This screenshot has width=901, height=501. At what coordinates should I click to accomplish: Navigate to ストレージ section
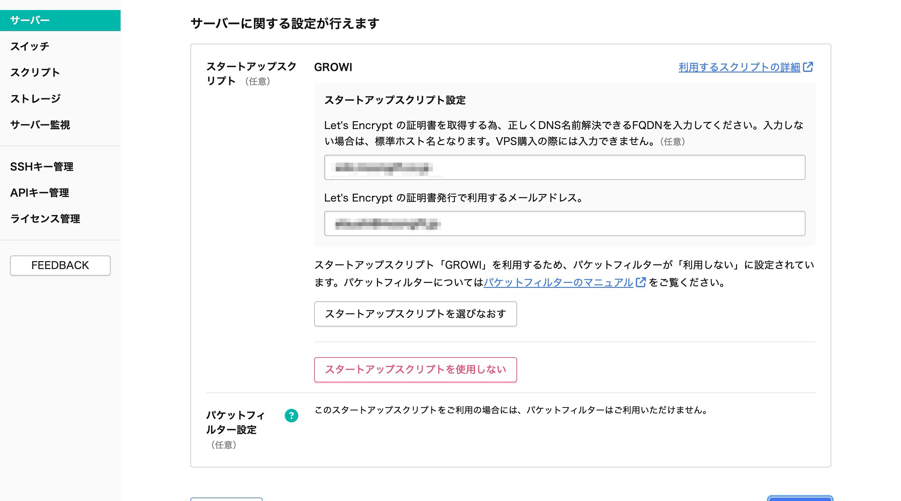click(x=35, y=99)
